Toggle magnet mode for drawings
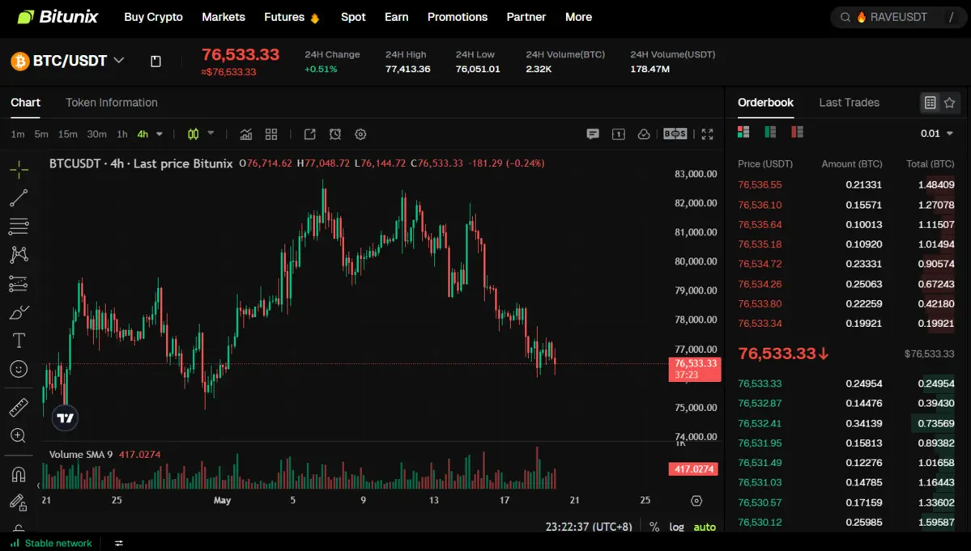The height and width of the screenshot is (551, 971). pos(19,474)
